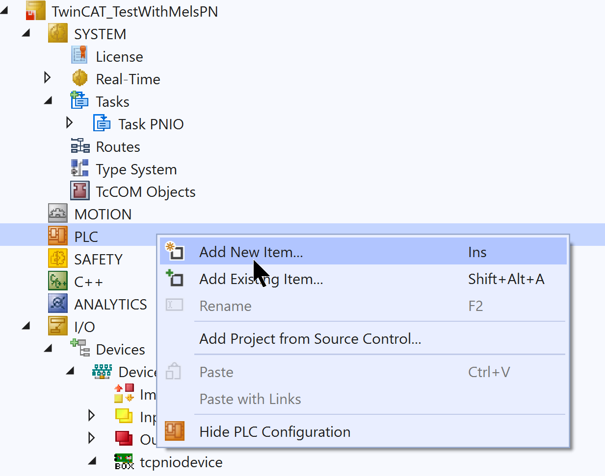Collapse the tcpniodevice node
The width and height of the screenshot is (605, 476).
coord(93,461)
